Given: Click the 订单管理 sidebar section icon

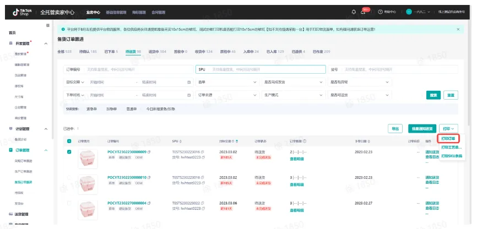Looking at the screenshot, I should [11, 150].
